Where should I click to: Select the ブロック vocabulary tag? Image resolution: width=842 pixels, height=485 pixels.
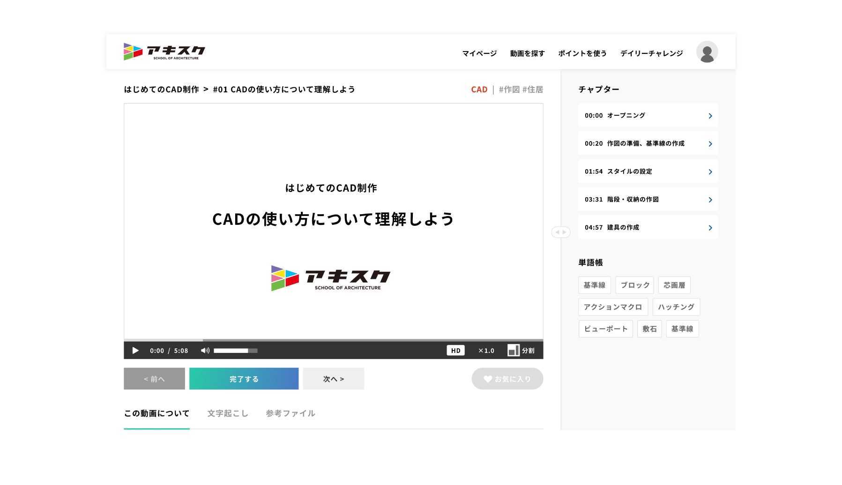tap(634, 285)
